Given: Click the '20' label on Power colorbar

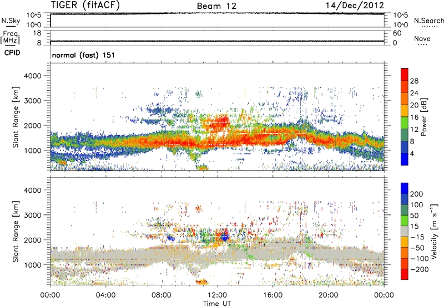Looking at the screenshot, I should coord(414,105).
